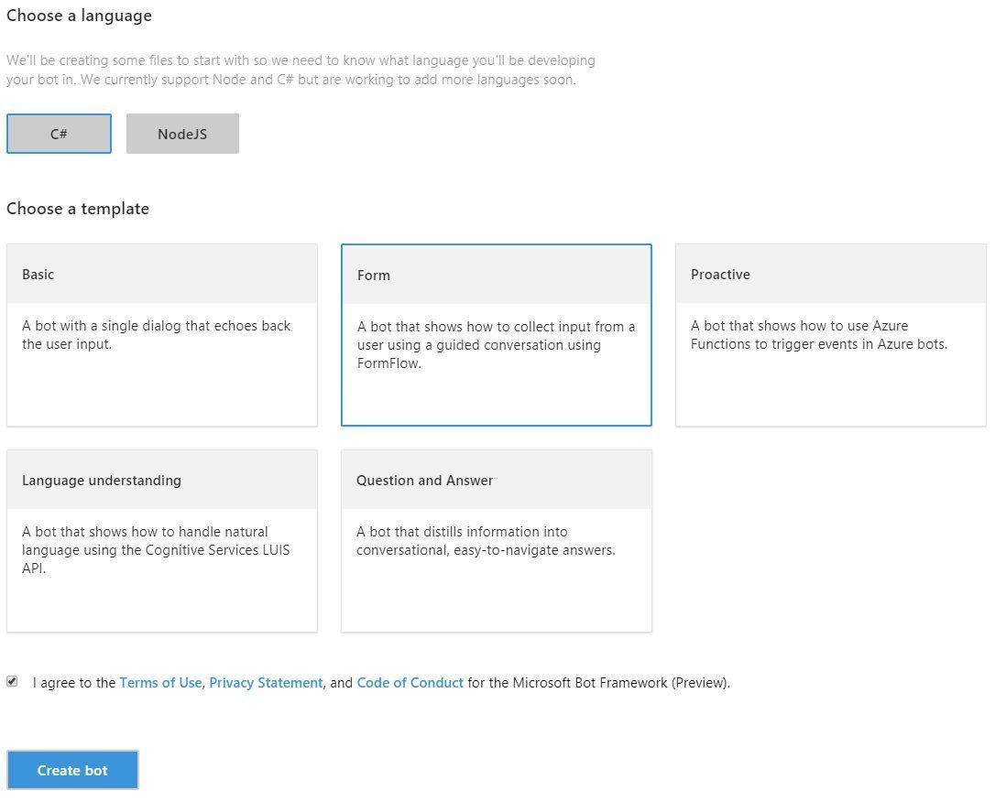Click the "Choose a language" heading
This screenshot has width=1006, height=801.
click(79, 16)
